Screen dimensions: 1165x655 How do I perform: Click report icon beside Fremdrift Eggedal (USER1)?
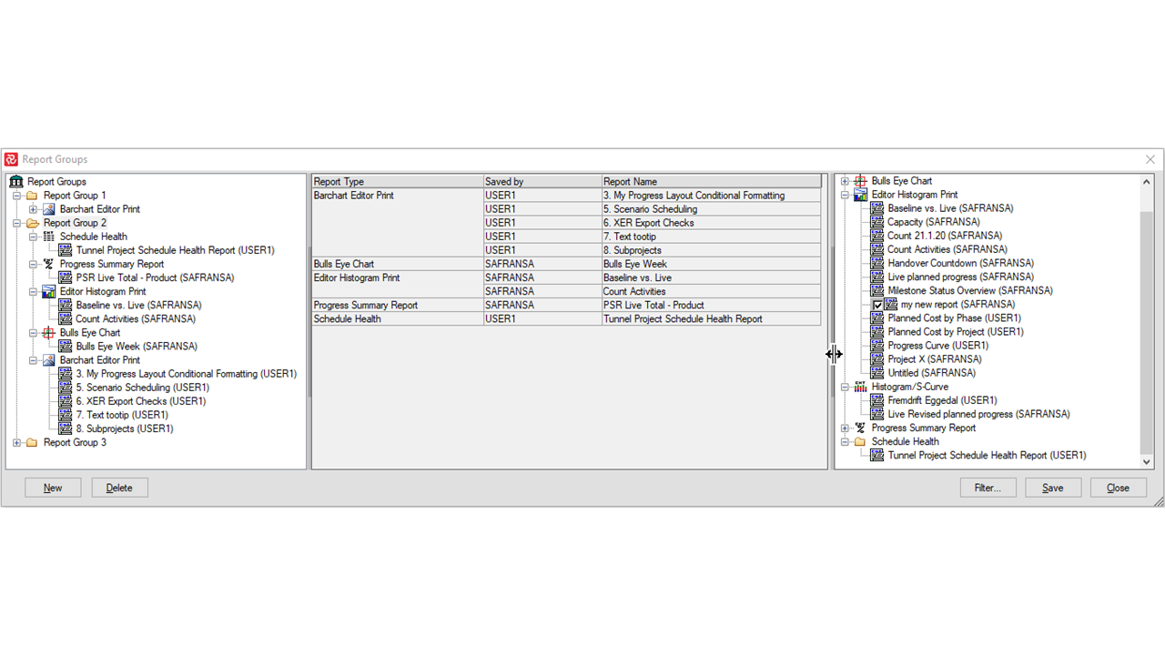tap(877, 400)
